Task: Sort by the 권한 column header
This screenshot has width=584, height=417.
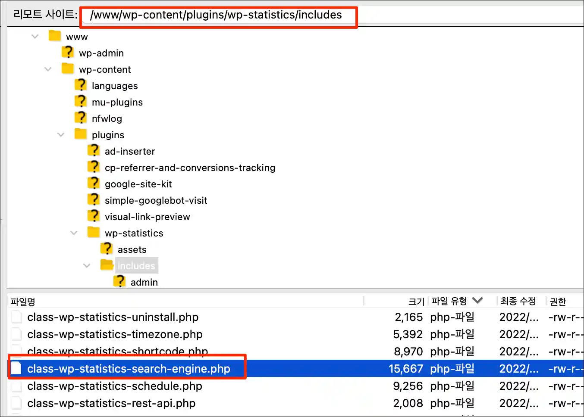Action: point(558,302)
